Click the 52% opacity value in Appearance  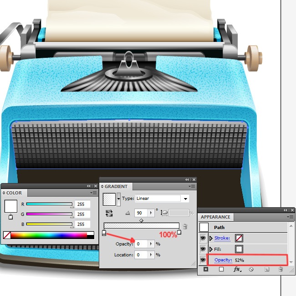tap(240, 260)
